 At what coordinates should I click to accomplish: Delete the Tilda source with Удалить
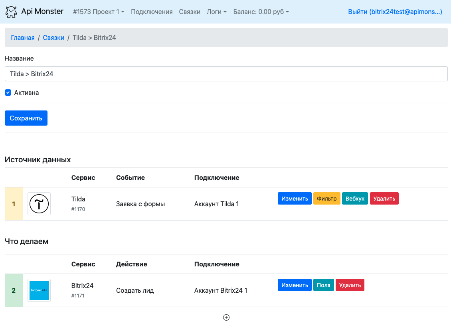click(384, 199)
